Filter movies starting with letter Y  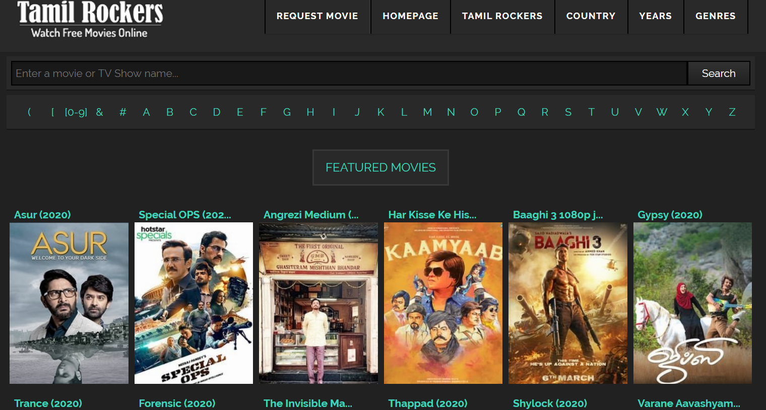click(x=709, y=112)
